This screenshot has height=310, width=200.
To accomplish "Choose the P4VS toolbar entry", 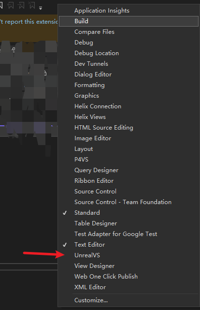I will pyautogui.click(x=129, y=160).
